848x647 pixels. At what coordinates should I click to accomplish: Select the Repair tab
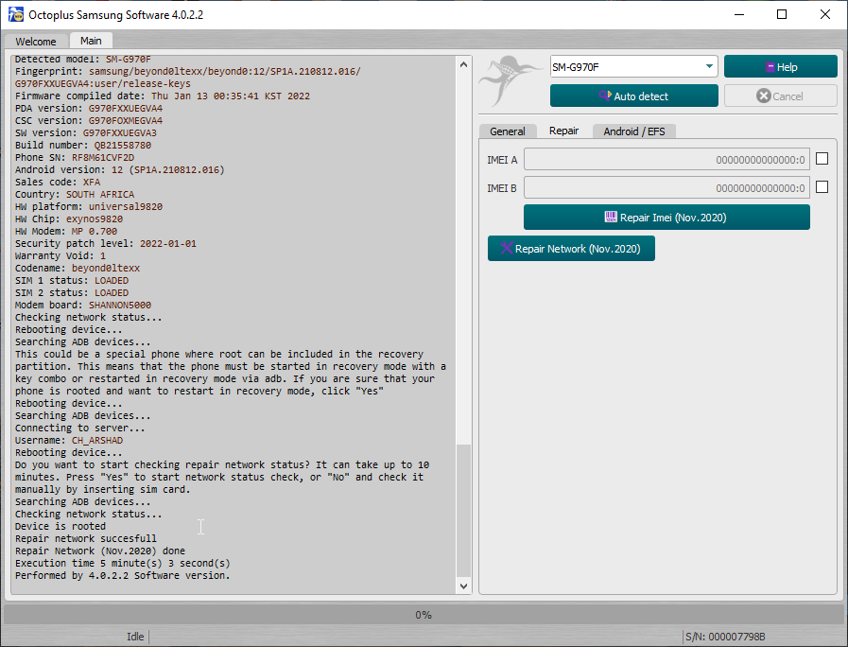(564, 131)
